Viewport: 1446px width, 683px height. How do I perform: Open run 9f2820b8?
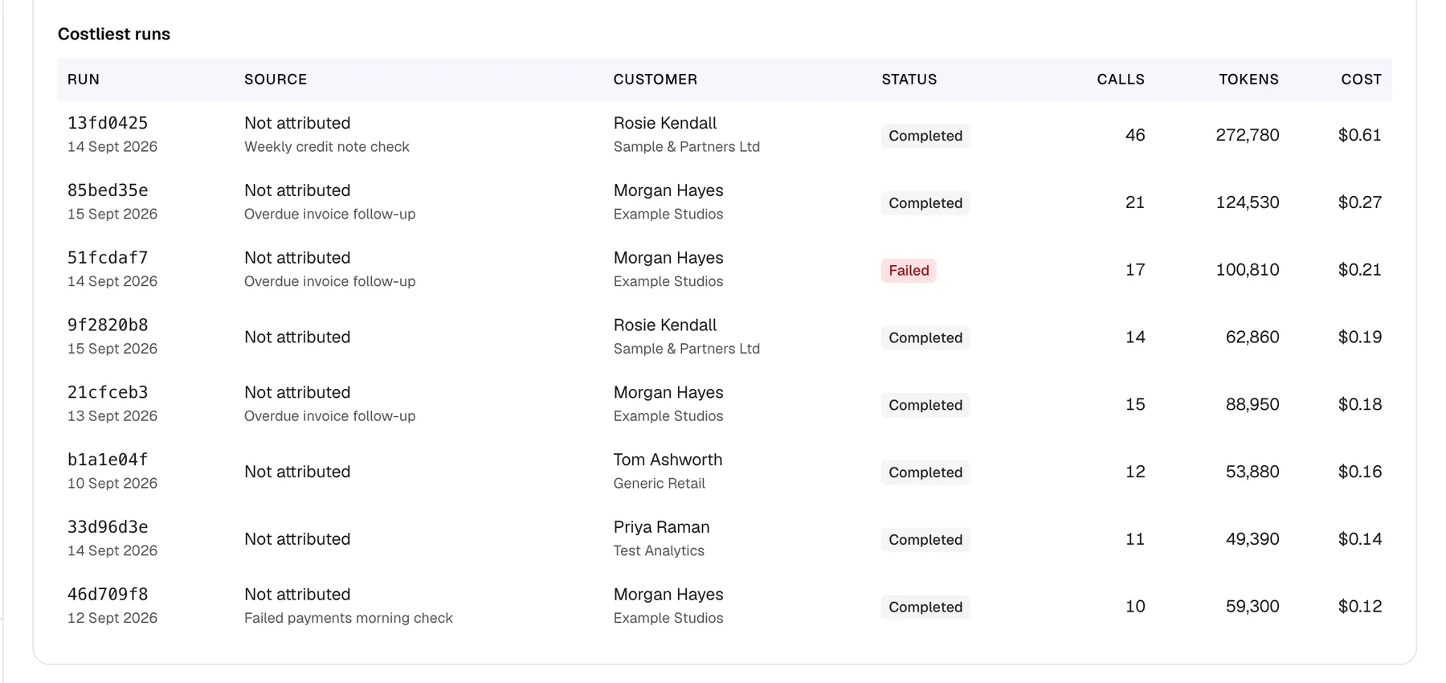108,325
